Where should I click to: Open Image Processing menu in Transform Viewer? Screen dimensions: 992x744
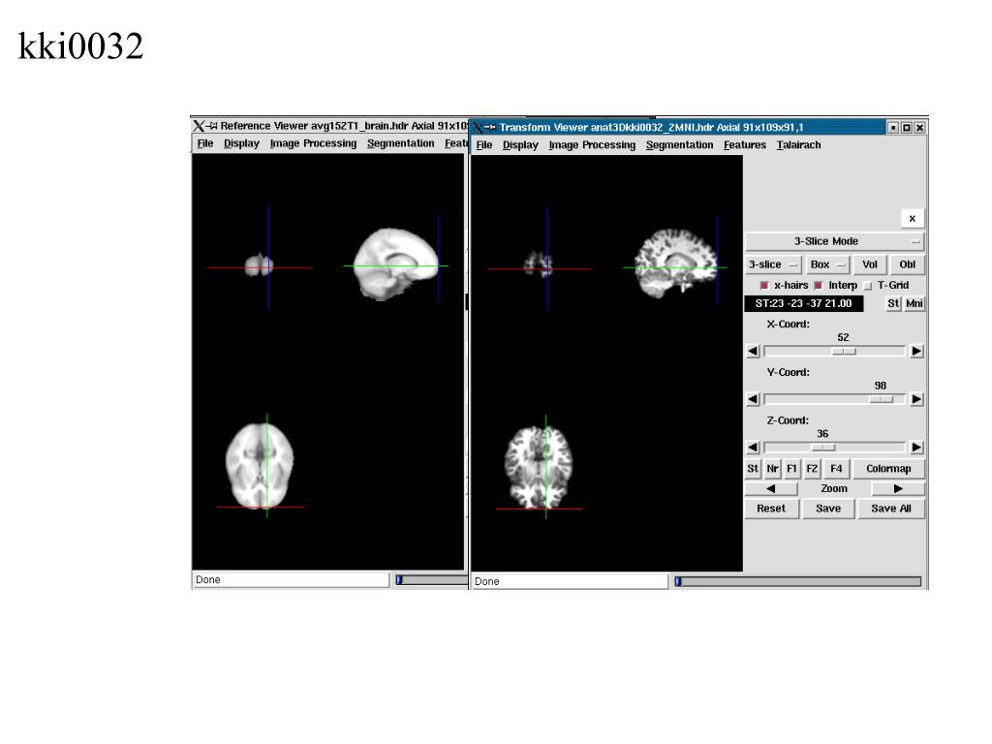(x=592, y=145)
